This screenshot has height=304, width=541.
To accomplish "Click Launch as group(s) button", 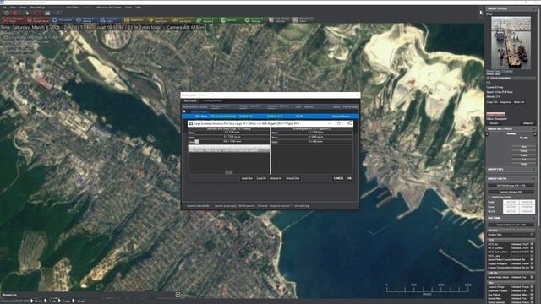I will (x=225, y=206).
